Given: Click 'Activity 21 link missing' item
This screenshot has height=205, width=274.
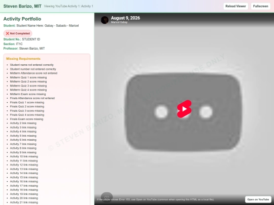Looking at the screenshot, I should (x=24, y=202).
